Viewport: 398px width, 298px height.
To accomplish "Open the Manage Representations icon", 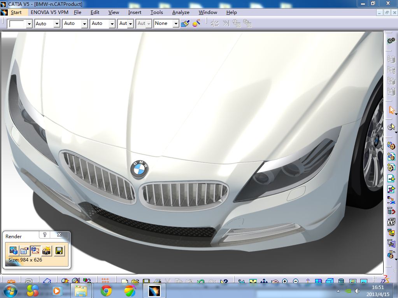I will 391,243.
